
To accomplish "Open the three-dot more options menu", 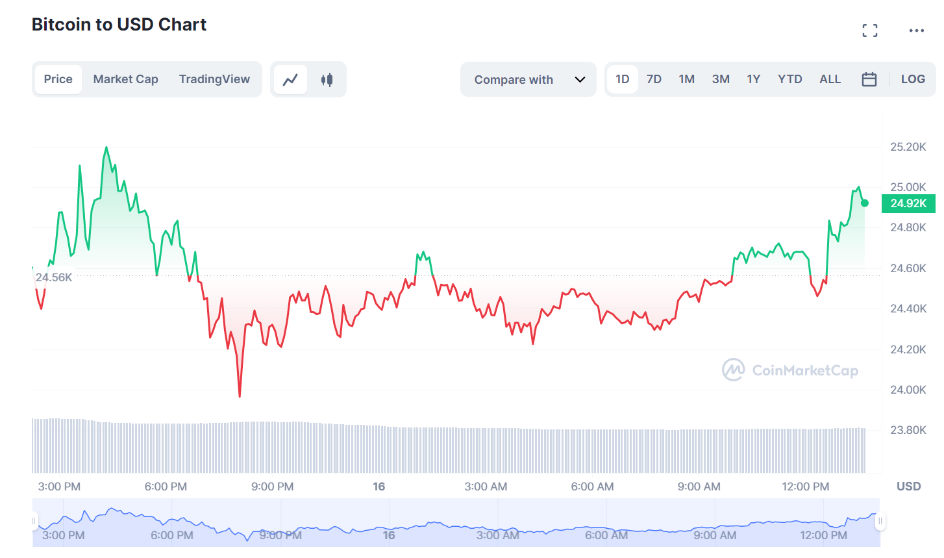I will coord(916,31).
